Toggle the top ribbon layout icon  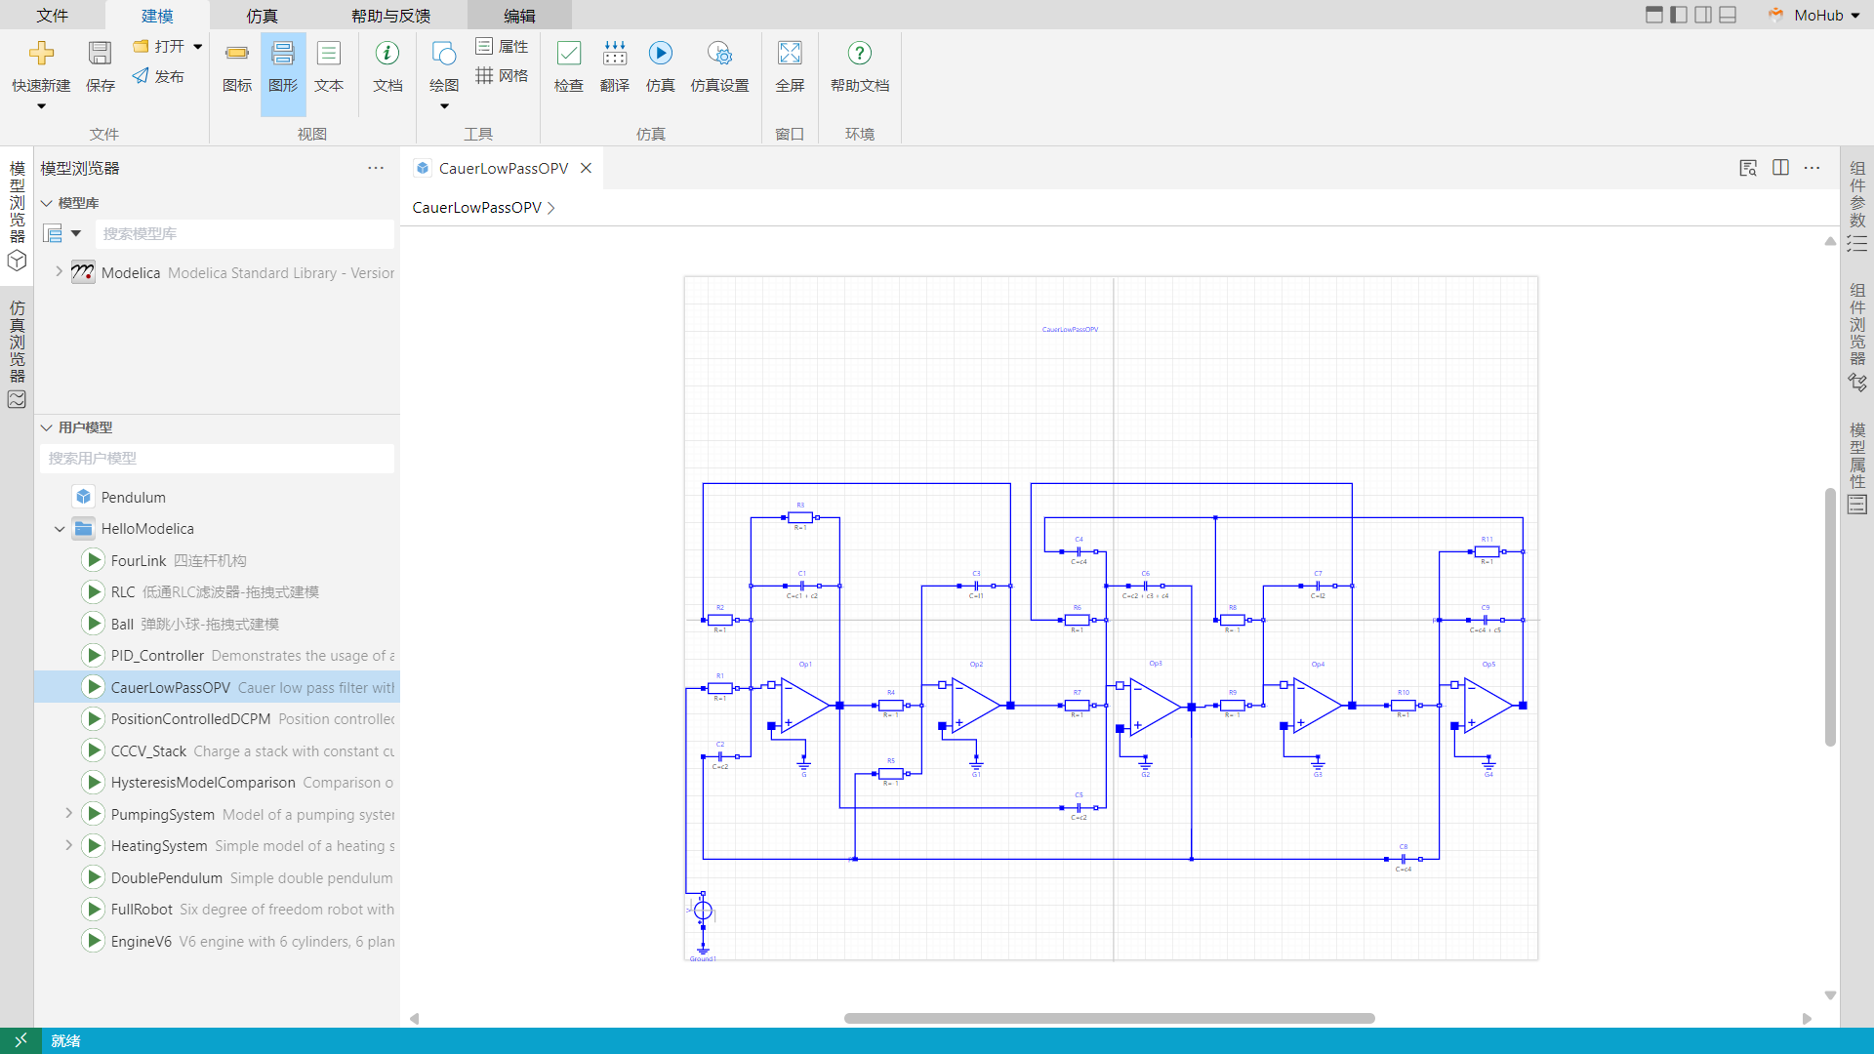(x=1654, y=15)
